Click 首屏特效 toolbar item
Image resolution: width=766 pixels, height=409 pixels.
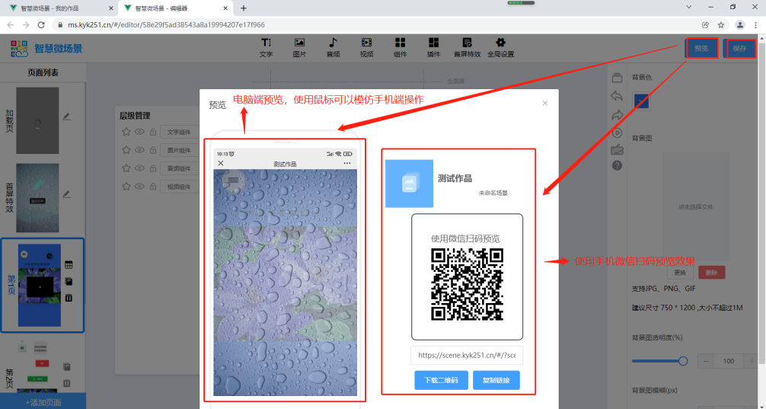click(467, 47)
